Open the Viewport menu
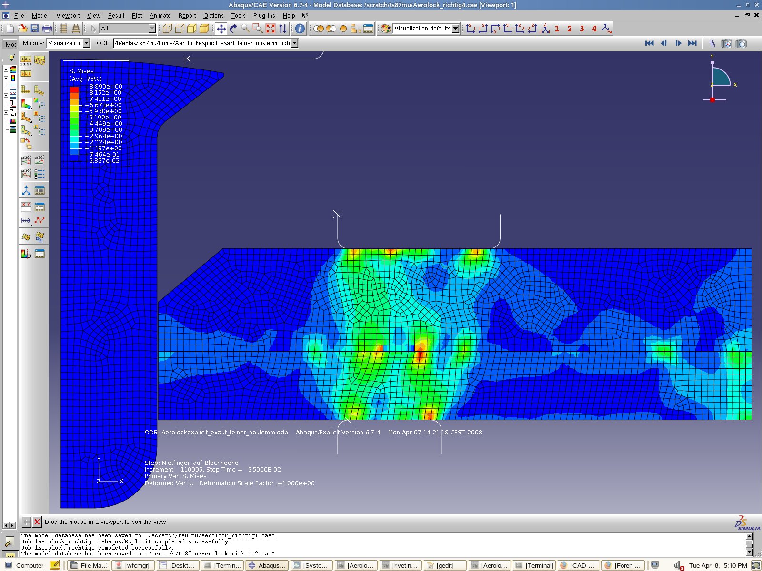Image resolution: width=762 pixels, height=571 pixels. tap(68, 16)
